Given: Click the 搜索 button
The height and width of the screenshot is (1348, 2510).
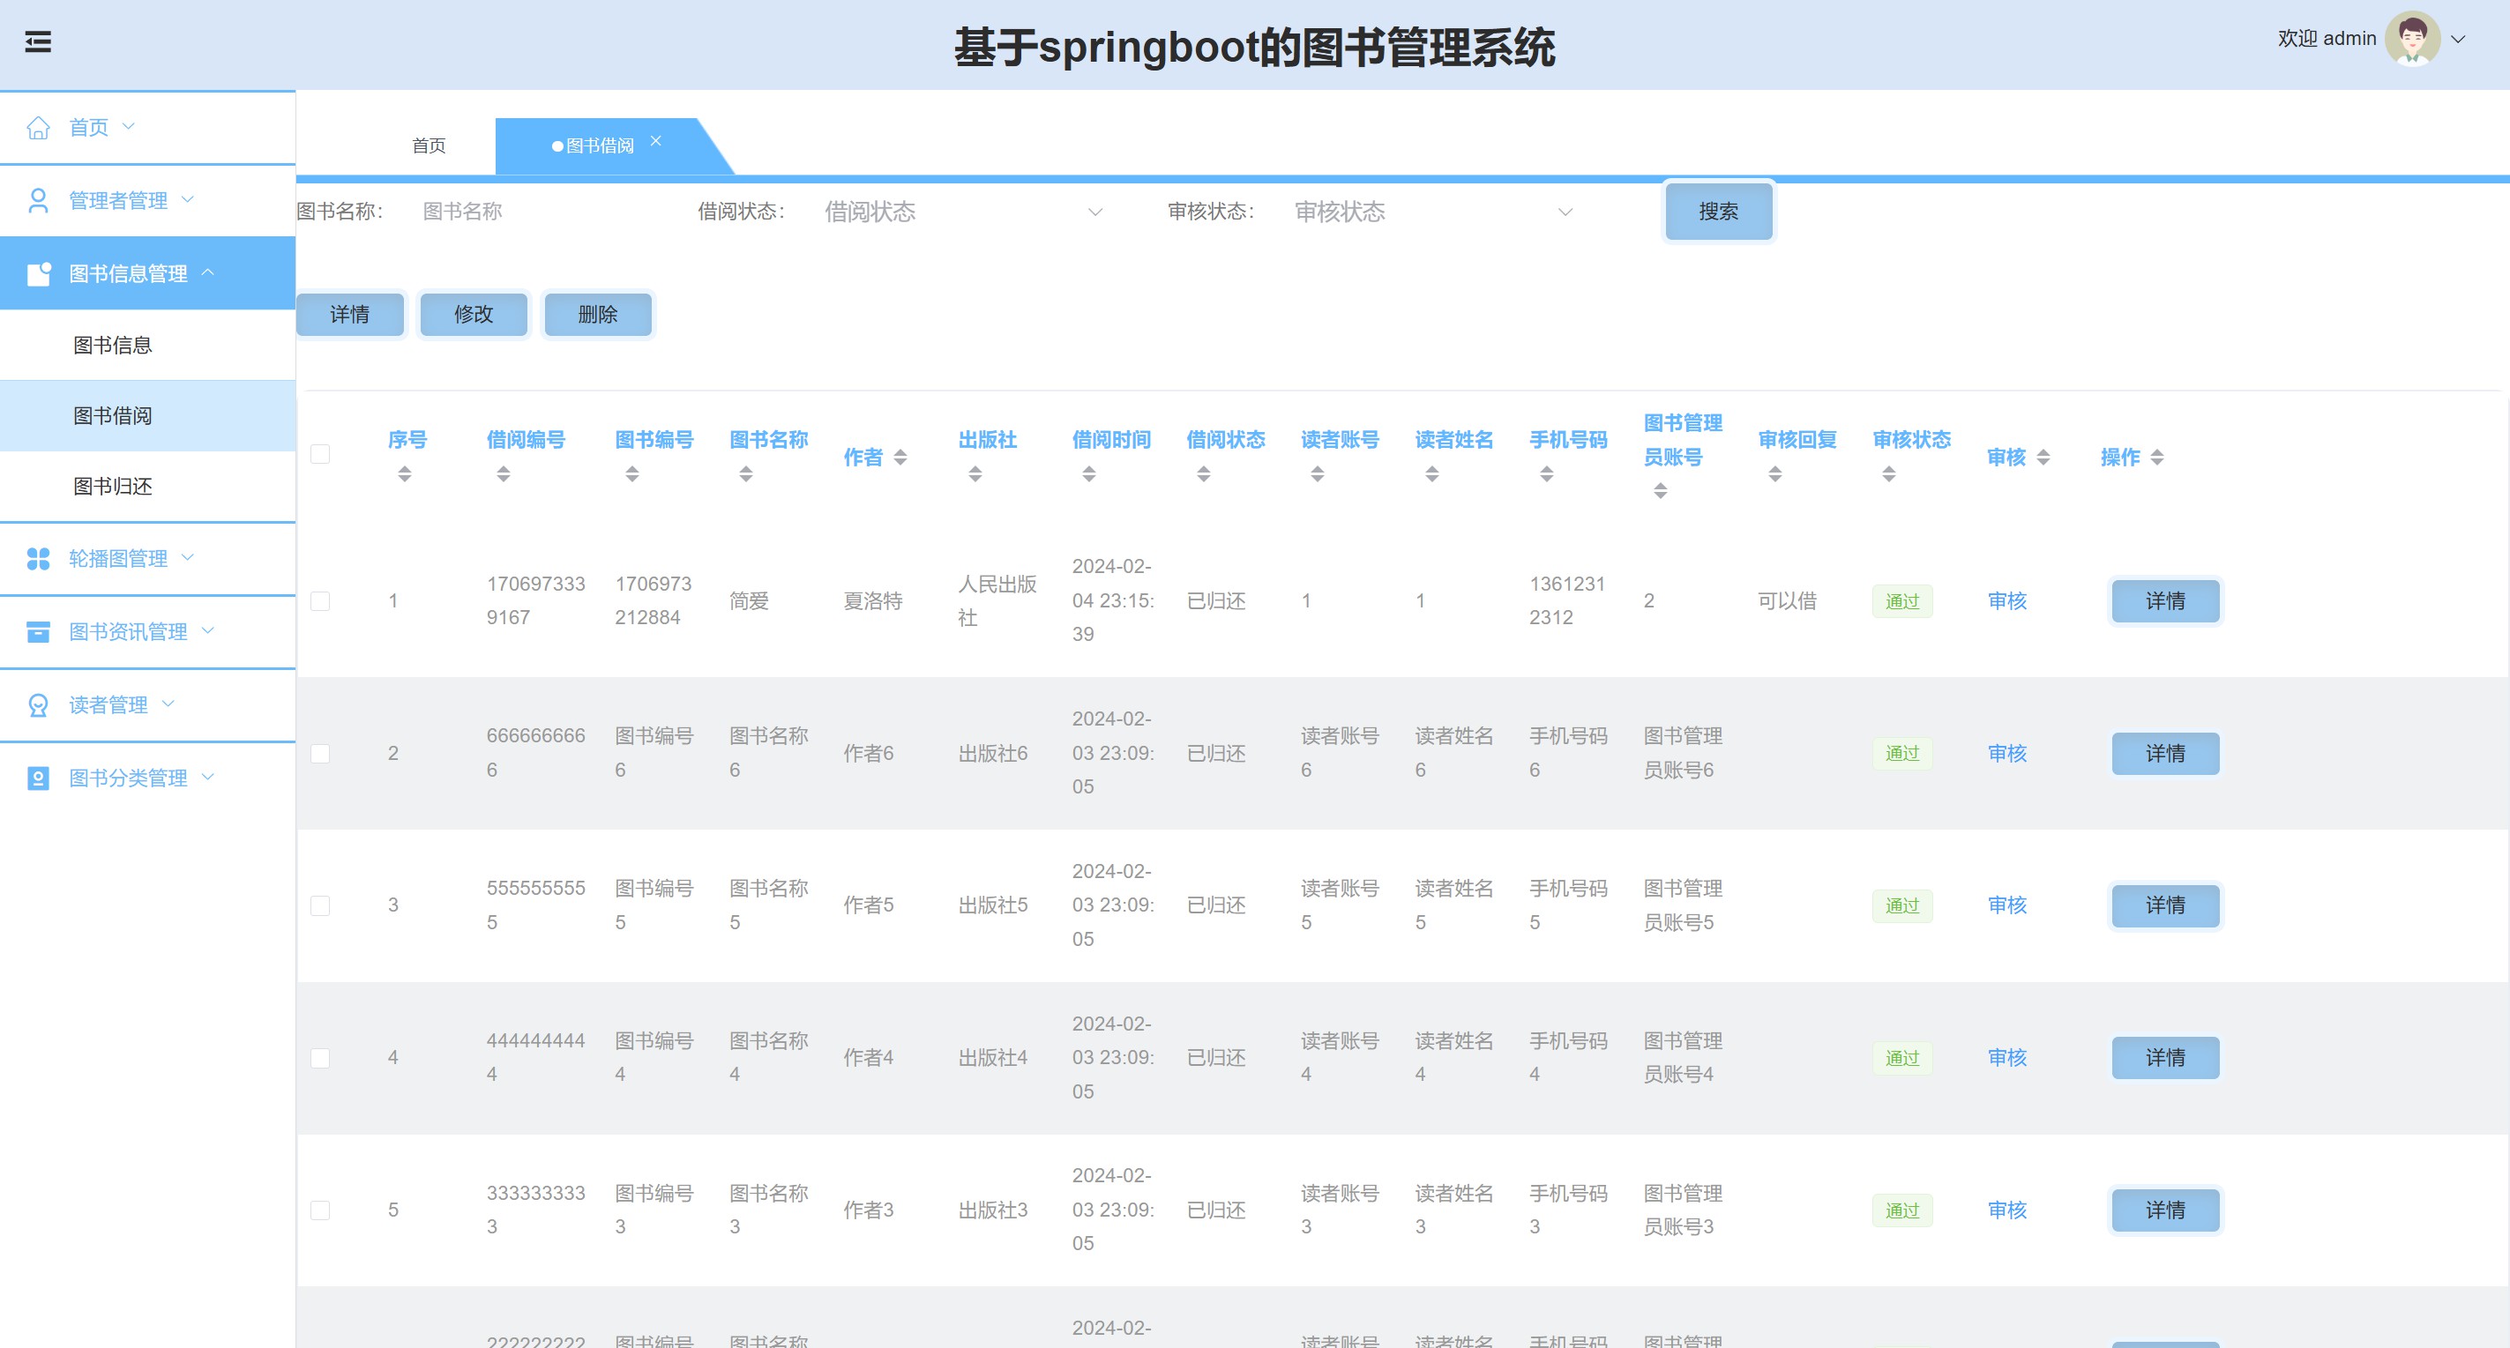Looking at the screenshot, I should [x=1718, y=212].
